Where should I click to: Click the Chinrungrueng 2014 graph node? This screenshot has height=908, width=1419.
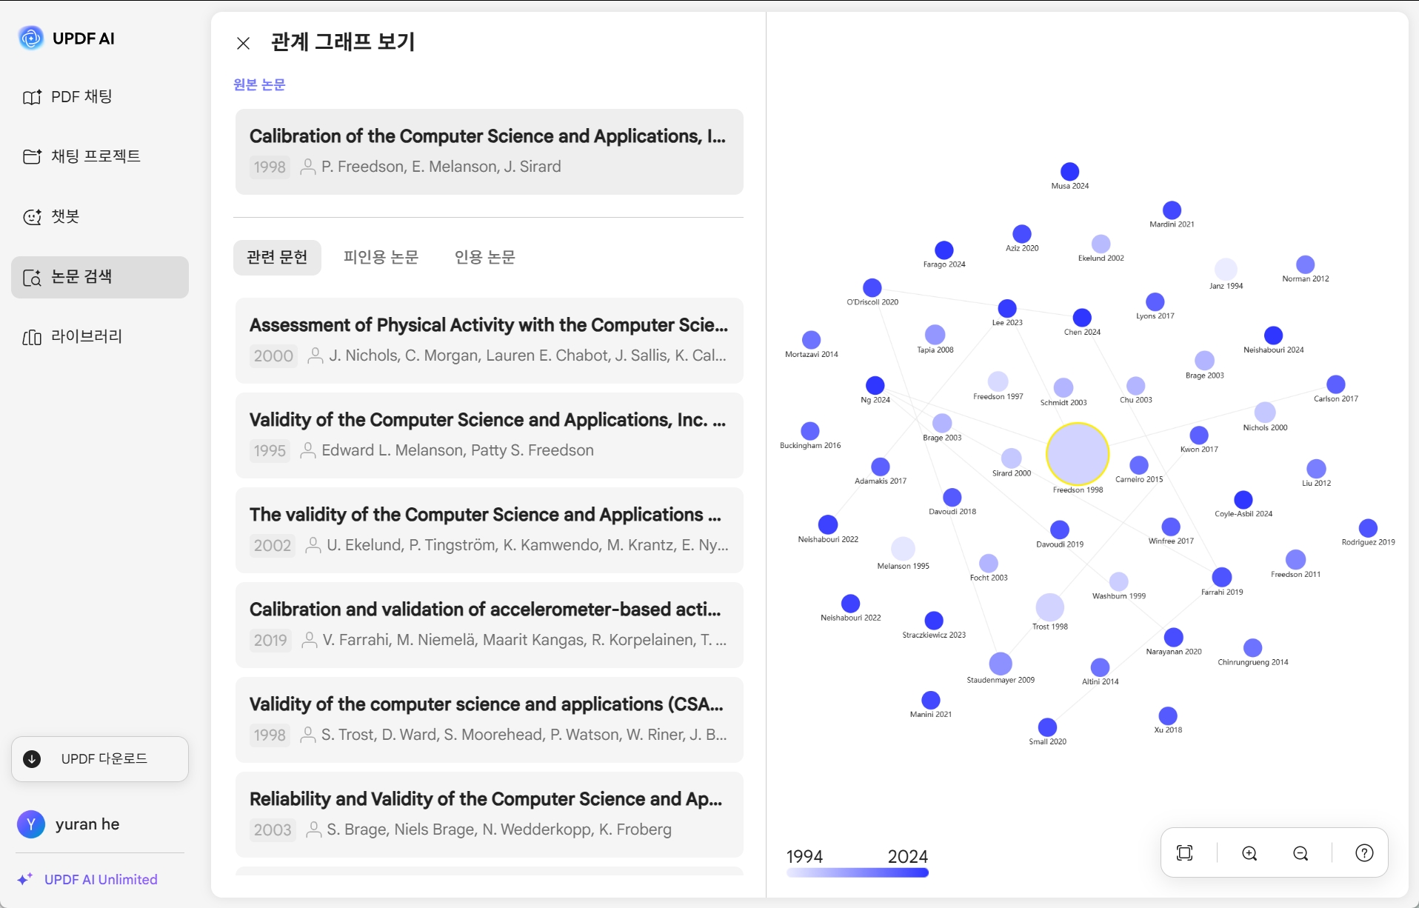[1253, 648]
